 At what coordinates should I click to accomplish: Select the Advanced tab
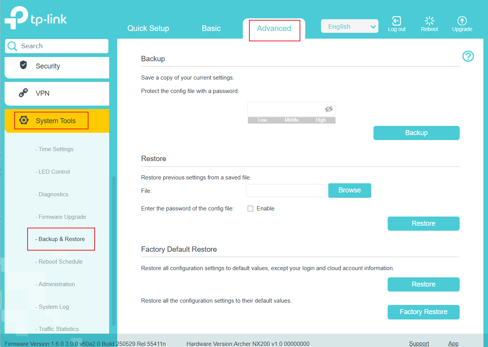coord(274,29)
